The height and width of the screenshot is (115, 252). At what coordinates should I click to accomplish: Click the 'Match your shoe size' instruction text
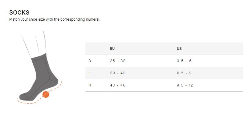coord(55,19)
